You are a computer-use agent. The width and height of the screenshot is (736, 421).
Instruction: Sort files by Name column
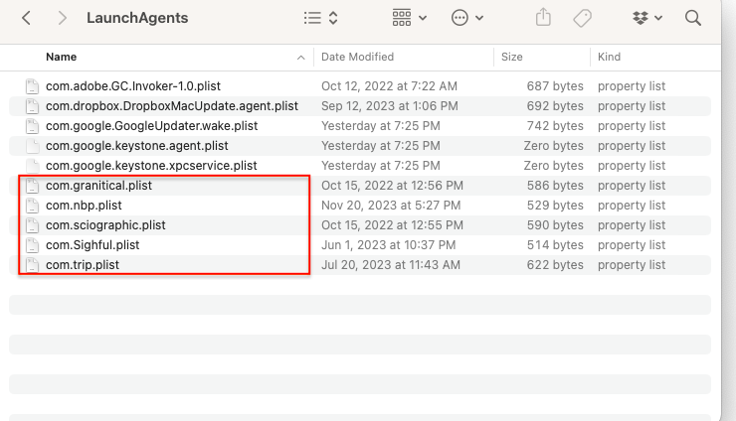coord(62,57)
